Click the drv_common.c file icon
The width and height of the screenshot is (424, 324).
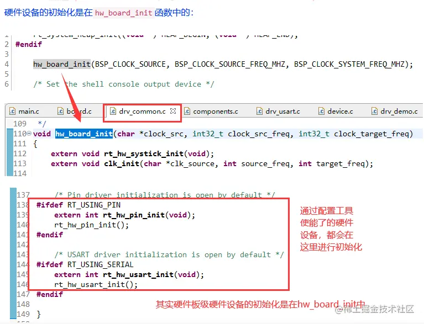(113, 111)
